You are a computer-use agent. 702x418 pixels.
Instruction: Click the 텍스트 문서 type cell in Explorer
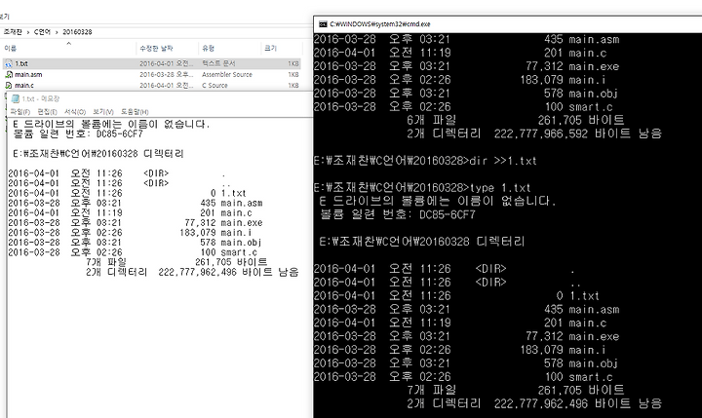pos(218,64)
